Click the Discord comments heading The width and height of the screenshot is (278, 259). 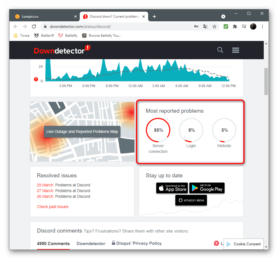coord(60,231)
